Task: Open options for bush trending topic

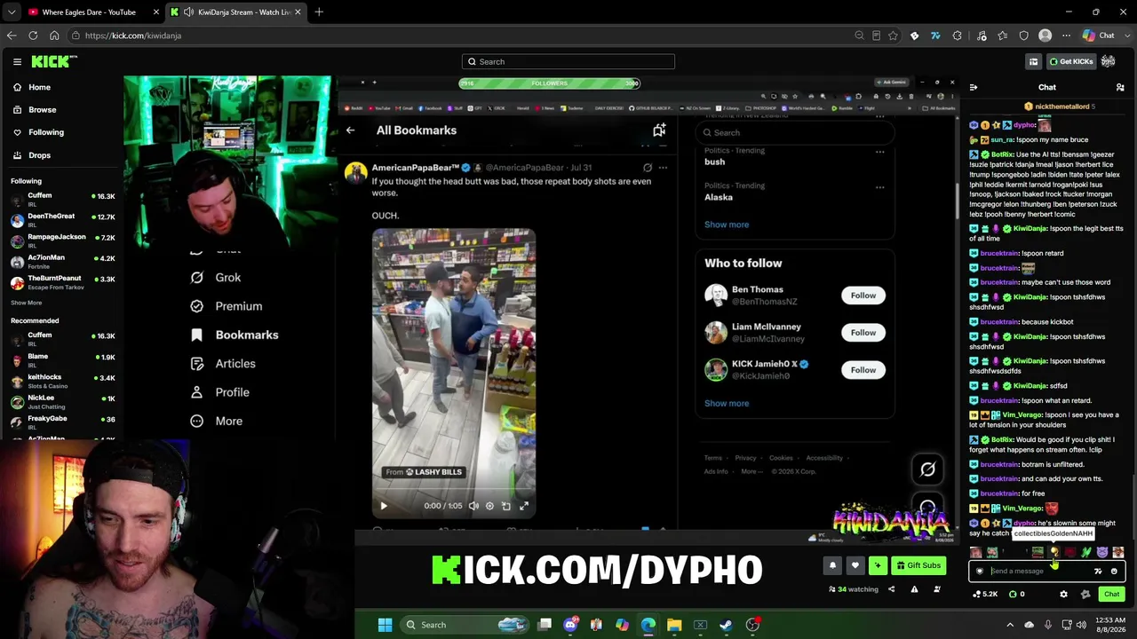Action: [x=879, y=152]
